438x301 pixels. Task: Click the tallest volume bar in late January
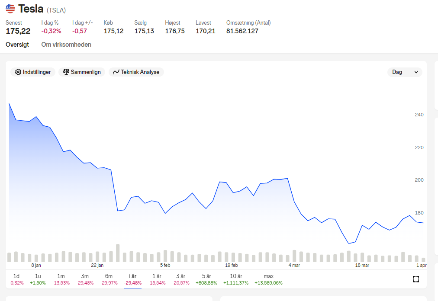118,253
